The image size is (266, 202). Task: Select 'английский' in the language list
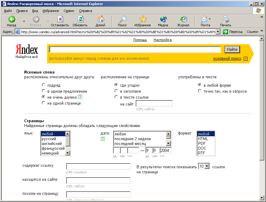click(53, 143)
